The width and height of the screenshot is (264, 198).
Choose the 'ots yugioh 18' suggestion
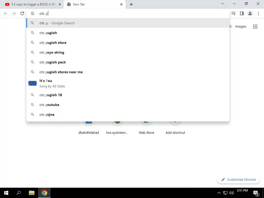click(128, 95)
